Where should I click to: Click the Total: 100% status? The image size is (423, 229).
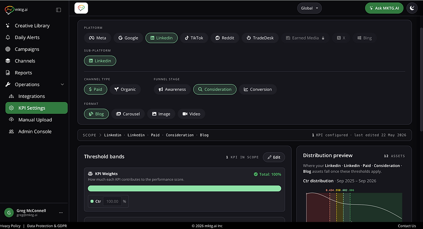[267, 174]
